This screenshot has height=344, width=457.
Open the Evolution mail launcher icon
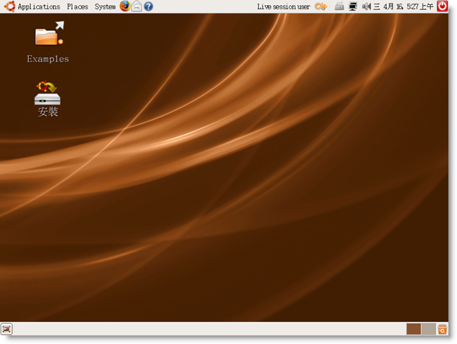pos(137,6)
